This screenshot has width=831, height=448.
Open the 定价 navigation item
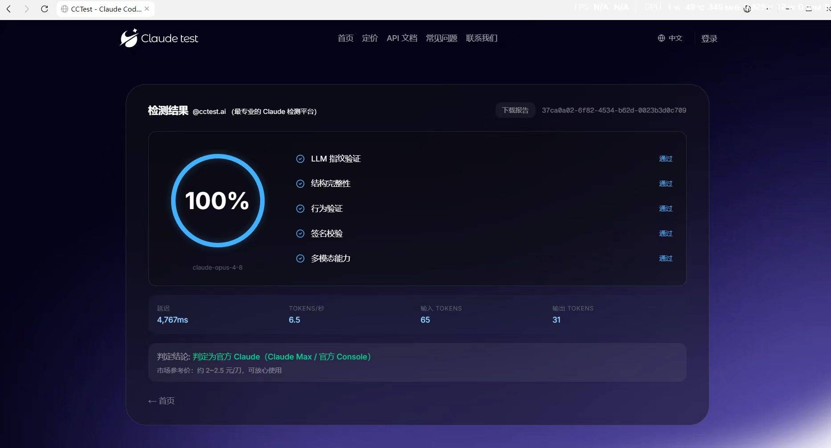click(x=370, y=38)
